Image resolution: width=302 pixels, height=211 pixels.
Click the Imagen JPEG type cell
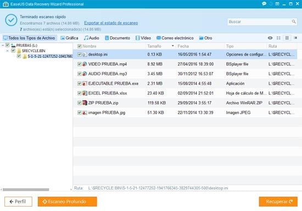pyautogui.click(x=238, y=113)
